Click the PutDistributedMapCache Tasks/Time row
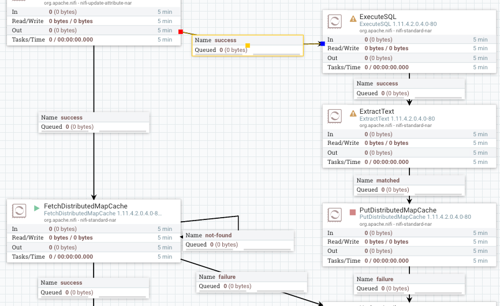500x306 pixels. 409,261
